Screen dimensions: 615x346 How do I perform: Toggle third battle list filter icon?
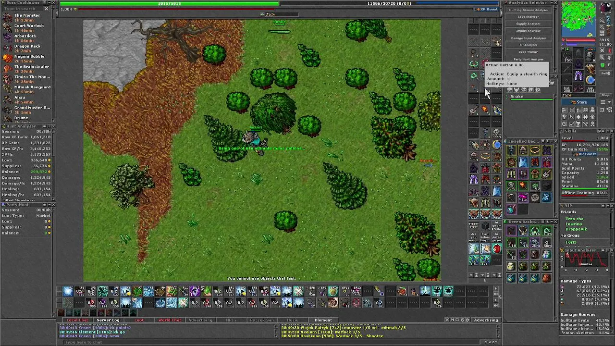pos(524,89)
